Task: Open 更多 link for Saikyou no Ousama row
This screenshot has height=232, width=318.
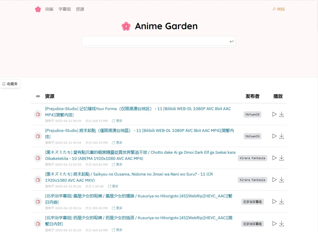Action: click(x=113, y=186)
